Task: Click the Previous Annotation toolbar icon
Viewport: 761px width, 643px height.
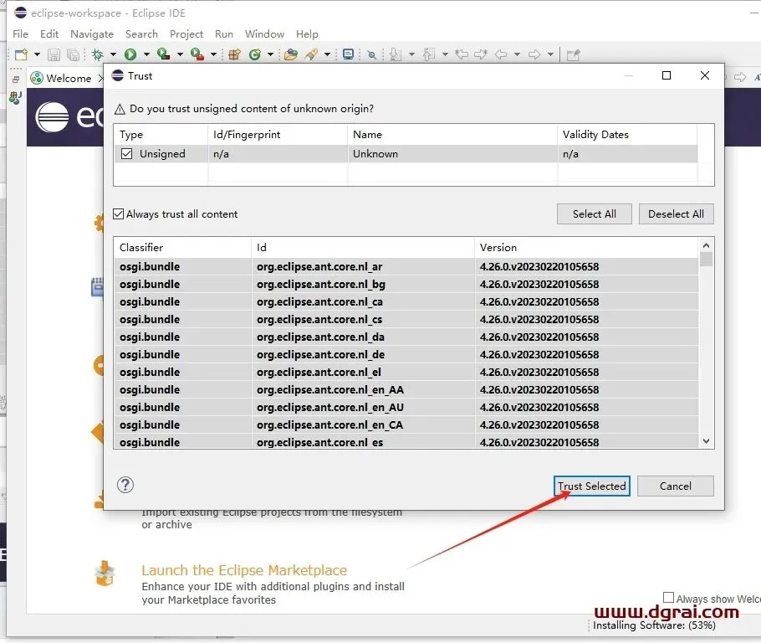Action: [x=428, y=54]
